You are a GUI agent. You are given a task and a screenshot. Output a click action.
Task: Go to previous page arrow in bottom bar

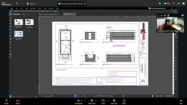pos(91,96)
